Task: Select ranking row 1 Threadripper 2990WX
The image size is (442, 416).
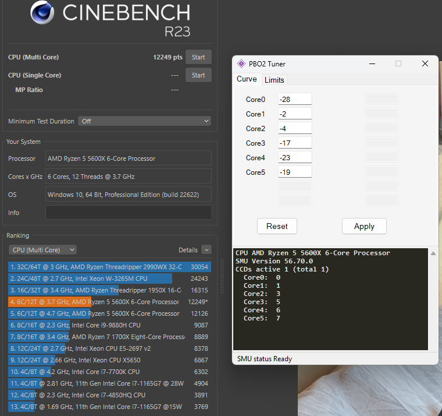Action: [110, 267]
